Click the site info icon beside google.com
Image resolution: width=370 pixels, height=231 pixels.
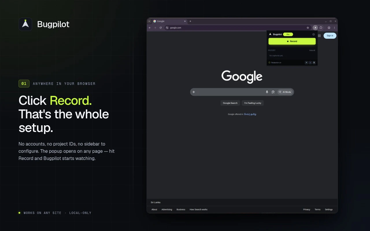point(167,28)
